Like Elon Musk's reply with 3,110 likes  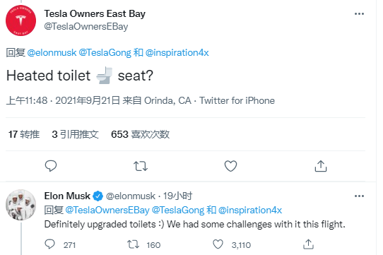(x=218, y=244)
